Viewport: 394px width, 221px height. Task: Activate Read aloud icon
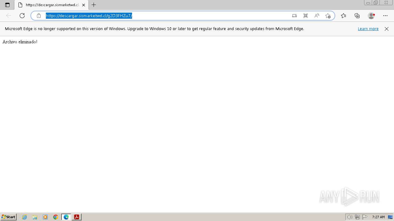(317, 16)
